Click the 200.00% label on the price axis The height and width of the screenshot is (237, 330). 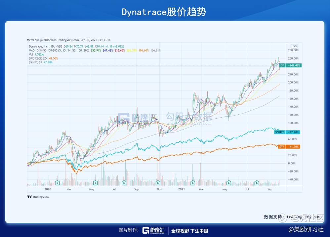(293, 83)
